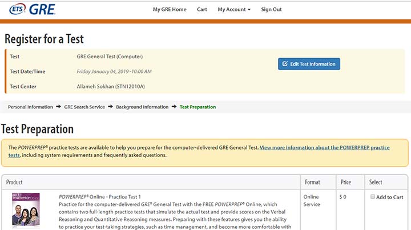Click the 'POWERPREP Online - Practice Test 1' title

pos(99,197)
